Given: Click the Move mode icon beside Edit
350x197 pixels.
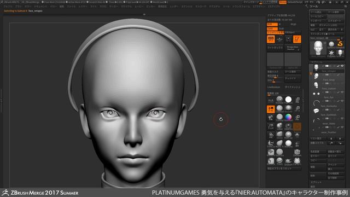Looking at the screenshot, I should coord(279,39).
